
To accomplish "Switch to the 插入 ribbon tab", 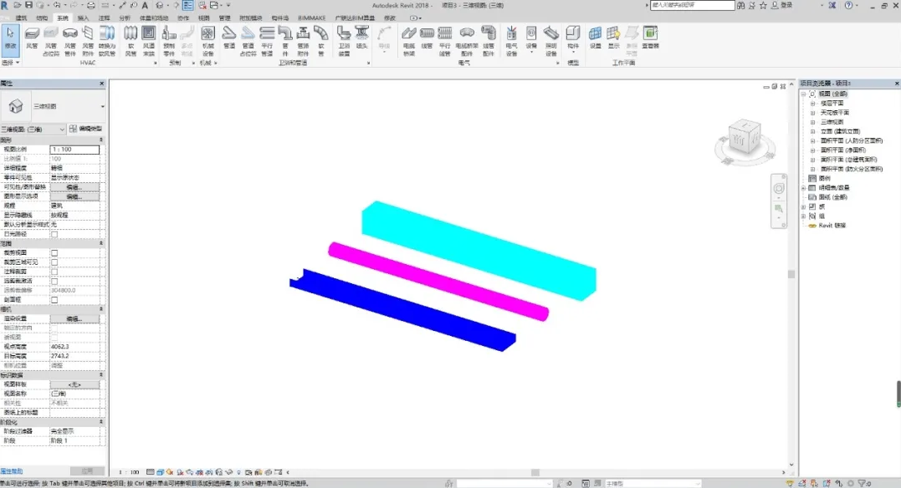I will (84, 18).
